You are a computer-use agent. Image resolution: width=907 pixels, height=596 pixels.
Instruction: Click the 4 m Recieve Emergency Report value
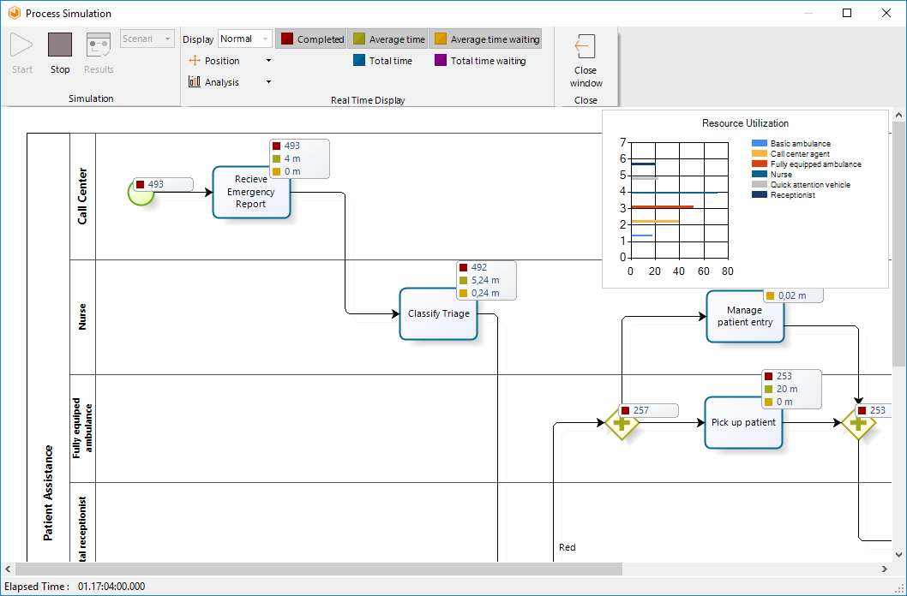pos(292,158)
